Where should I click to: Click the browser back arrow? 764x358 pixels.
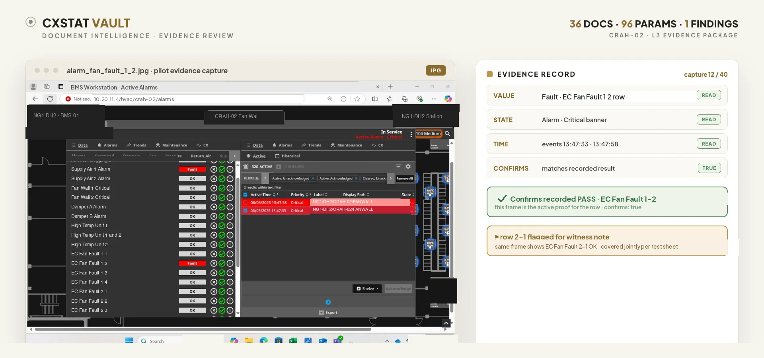35,99
